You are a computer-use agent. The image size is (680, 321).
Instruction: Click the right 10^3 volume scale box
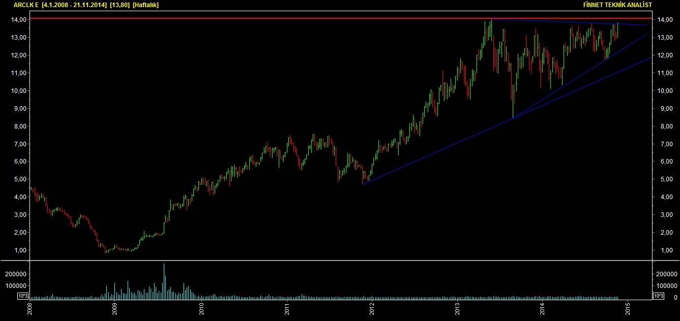[658, 296]
